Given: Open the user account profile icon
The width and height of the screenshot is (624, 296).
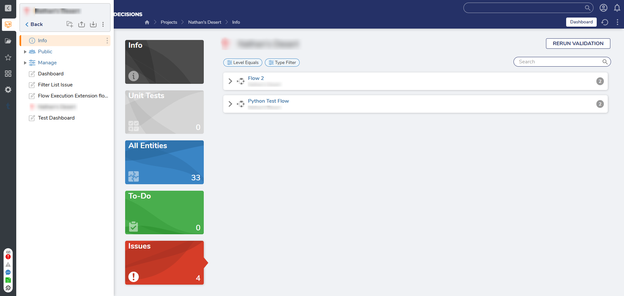Looking at the screenshot, I should (603, 8).
